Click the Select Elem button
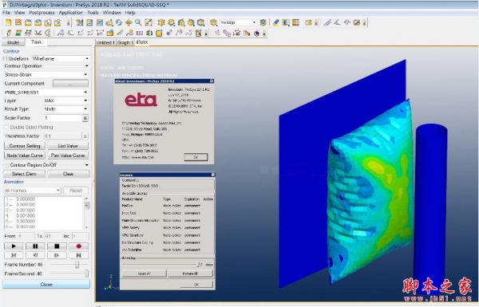479x307 pixels. tap(24, 174)
